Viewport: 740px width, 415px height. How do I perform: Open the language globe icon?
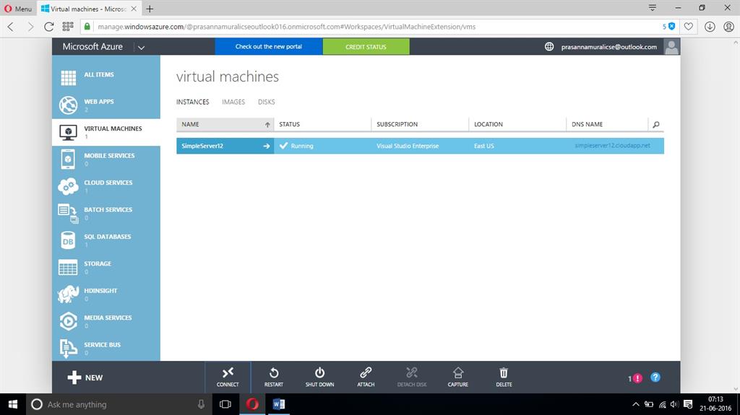click(549, 47)
